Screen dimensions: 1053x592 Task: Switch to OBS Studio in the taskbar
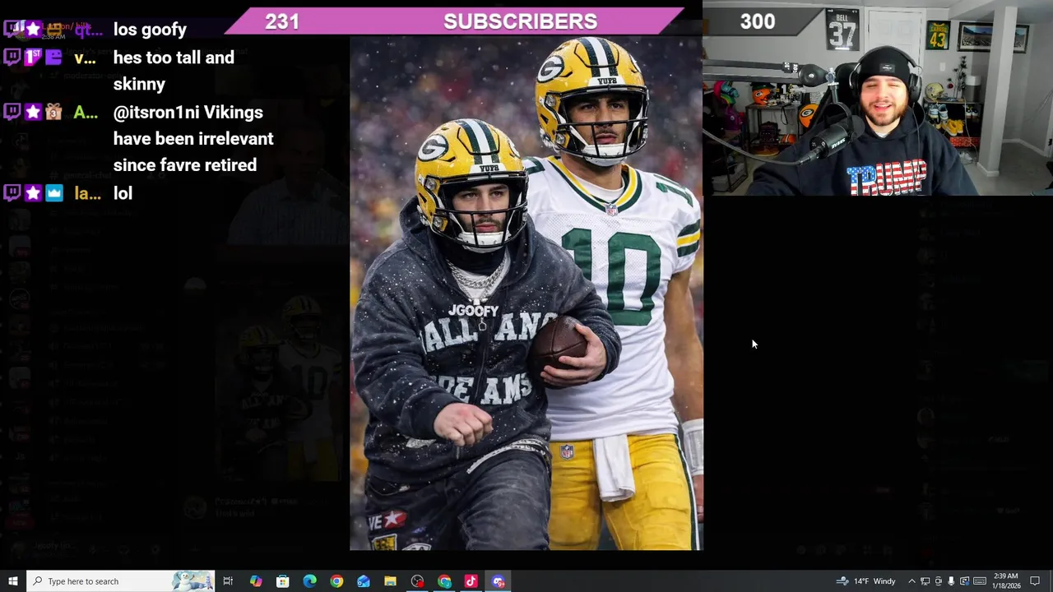pos(418,581)
